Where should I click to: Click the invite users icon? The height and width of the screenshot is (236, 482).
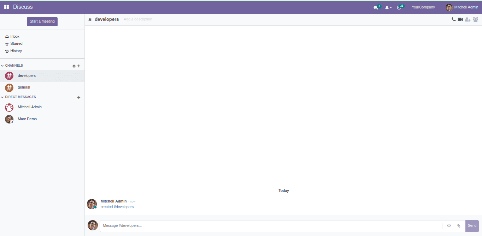point(468,19)
